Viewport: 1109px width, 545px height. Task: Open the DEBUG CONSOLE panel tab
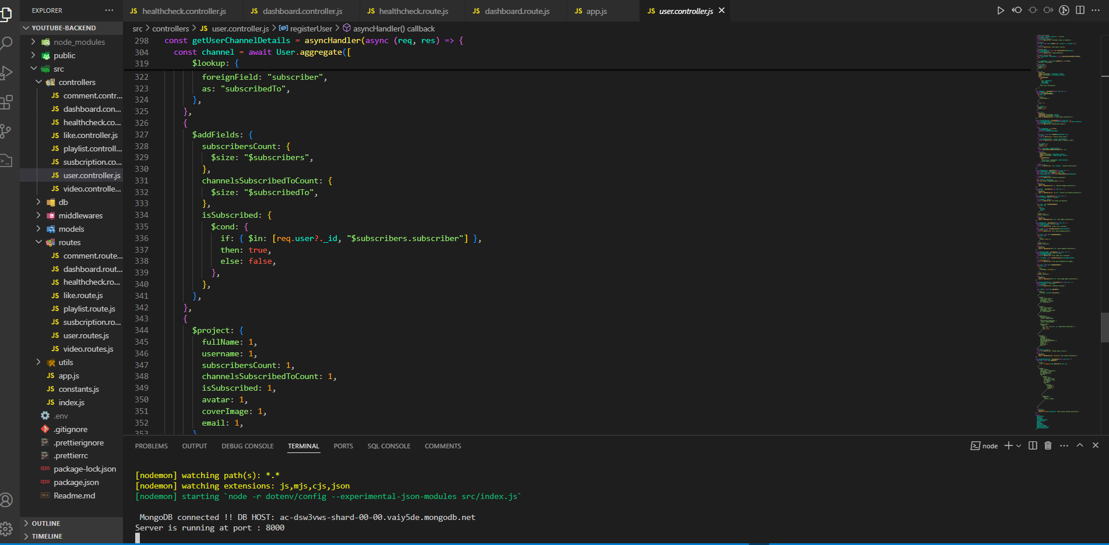point(248,446)
